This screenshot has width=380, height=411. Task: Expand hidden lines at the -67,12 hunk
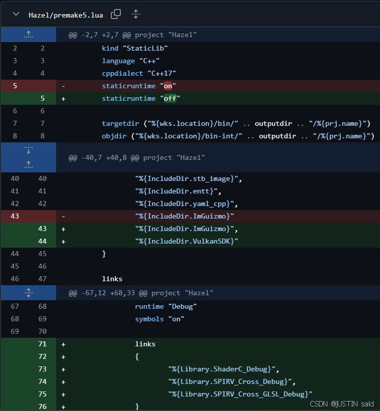[x=29, y=292]
